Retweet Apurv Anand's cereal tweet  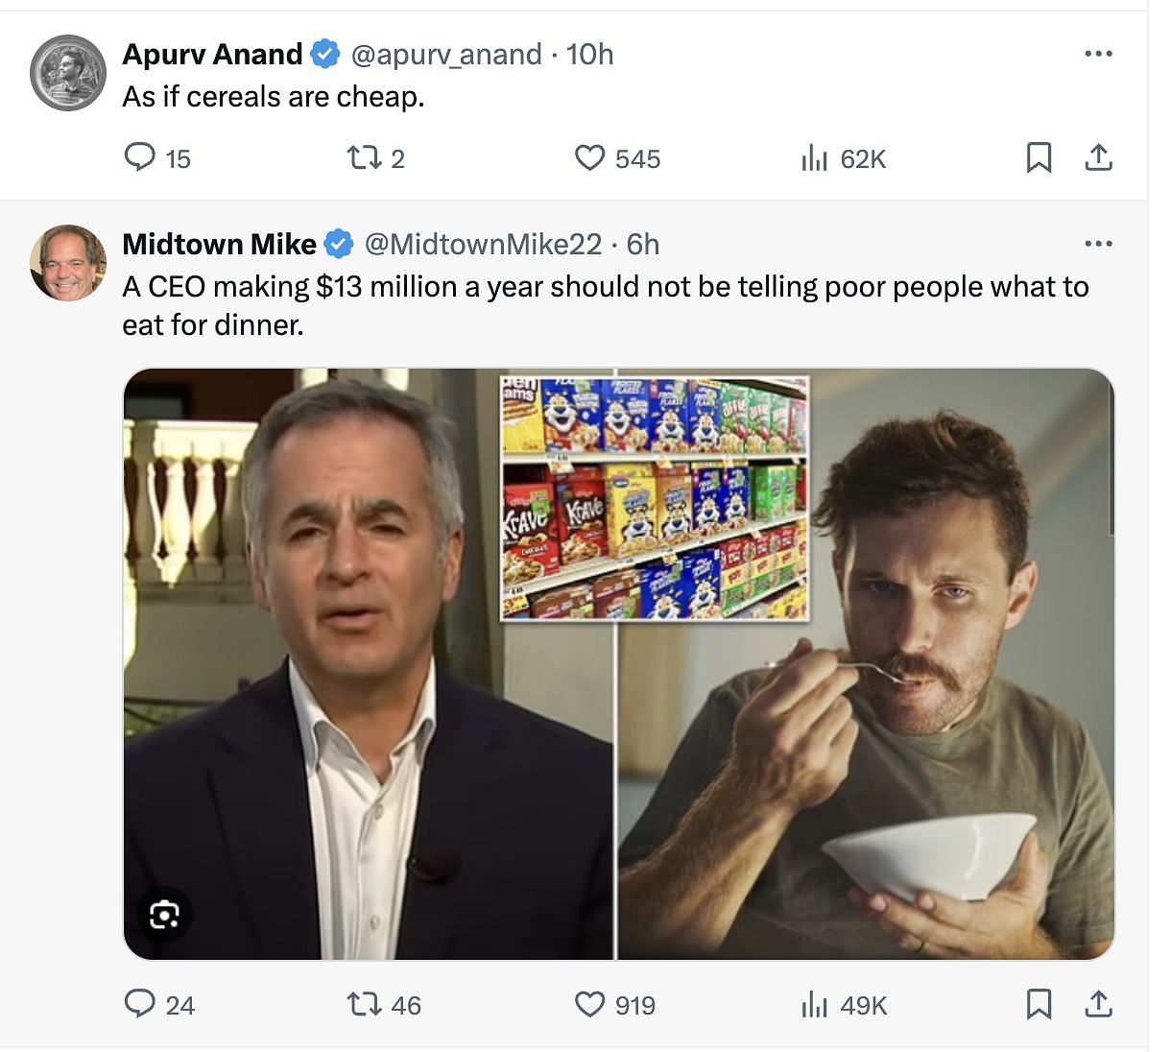pos(364,157)
